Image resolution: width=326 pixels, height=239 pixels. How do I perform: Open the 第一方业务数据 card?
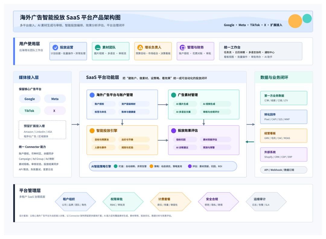[283, 98]
